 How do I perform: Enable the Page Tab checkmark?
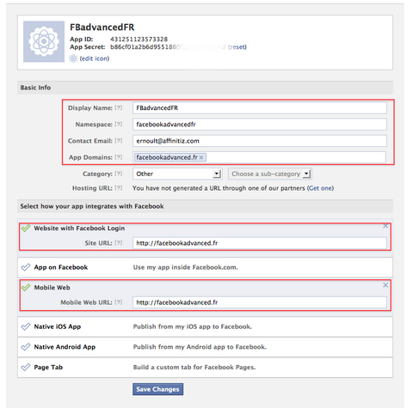pos(26,367)
